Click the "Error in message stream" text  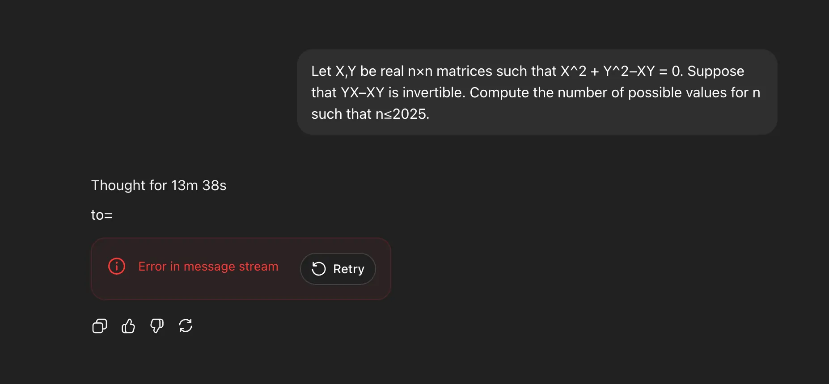[208, 267]
